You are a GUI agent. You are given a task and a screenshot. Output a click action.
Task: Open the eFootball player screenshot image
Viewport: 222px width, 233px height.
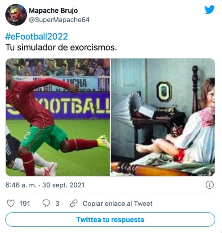58,117
